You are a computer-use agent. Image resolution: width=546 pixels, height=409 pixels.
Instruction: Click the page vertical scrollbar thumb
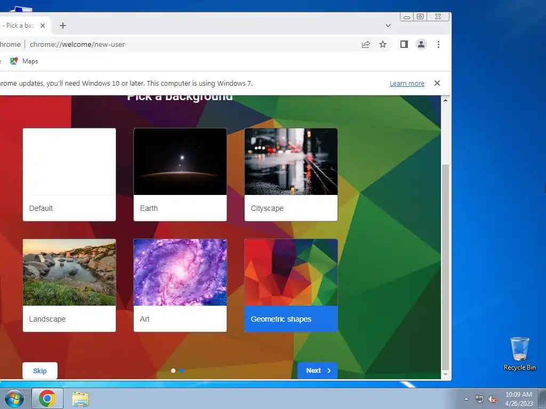point(445,268)
